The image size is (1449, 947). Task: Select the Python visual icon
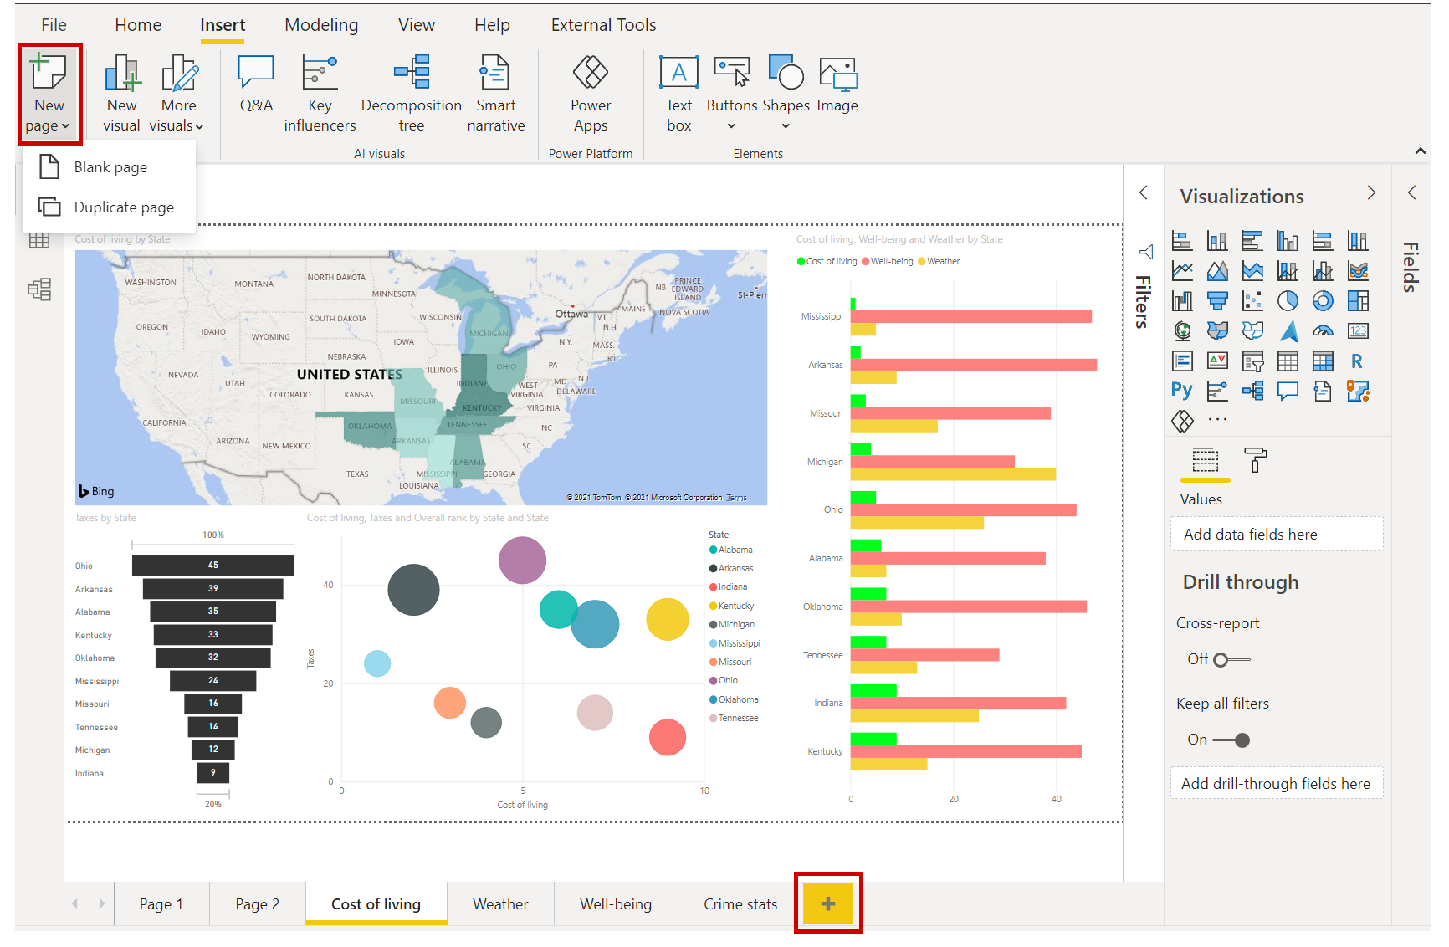1182,391
